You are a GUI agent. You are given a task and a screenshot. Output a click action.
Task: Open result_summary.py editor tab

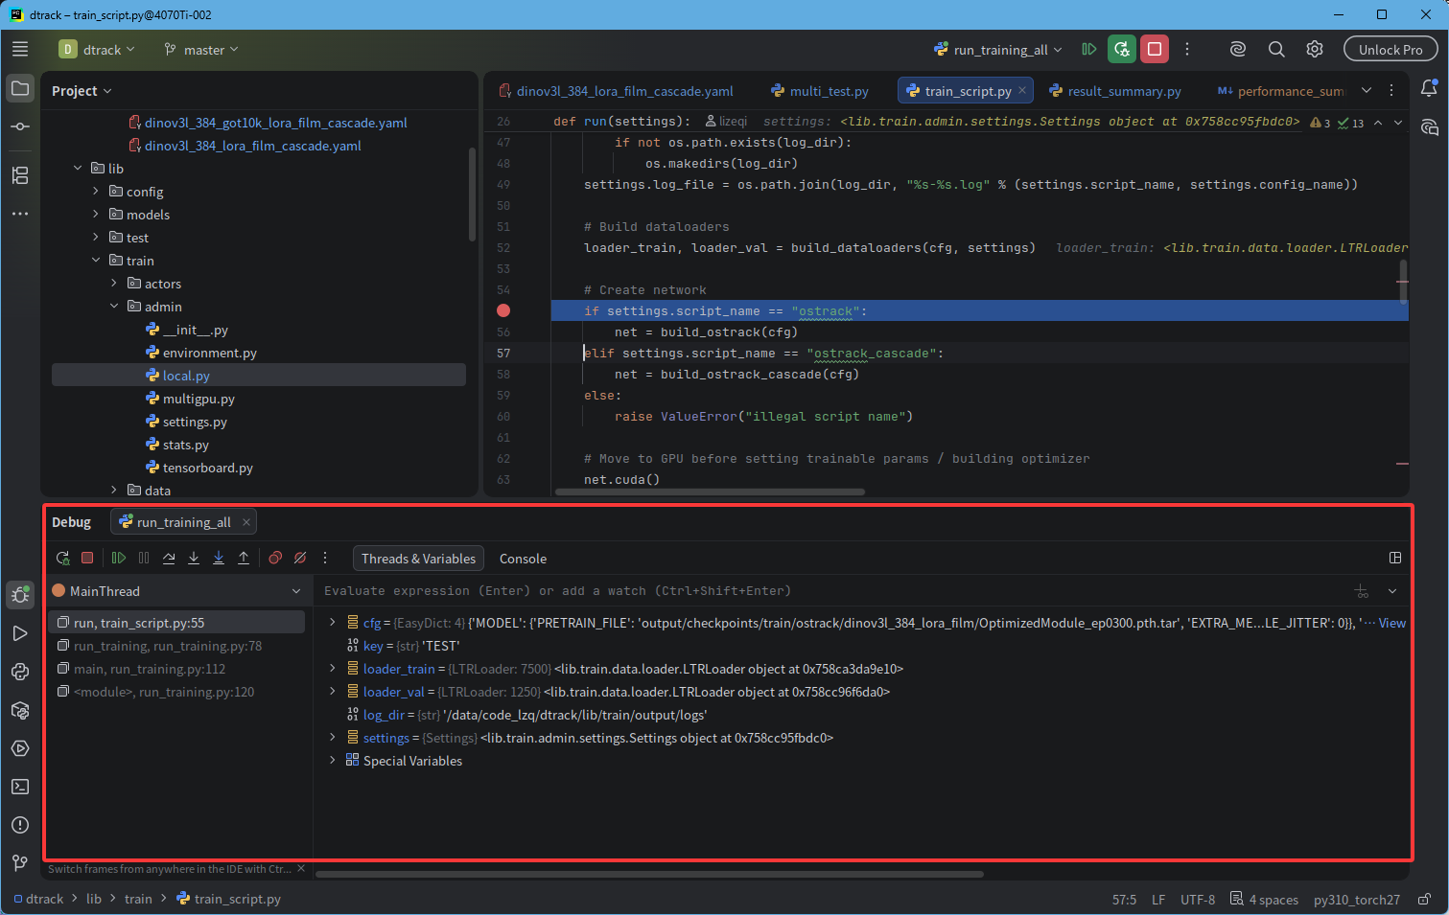1115,91
